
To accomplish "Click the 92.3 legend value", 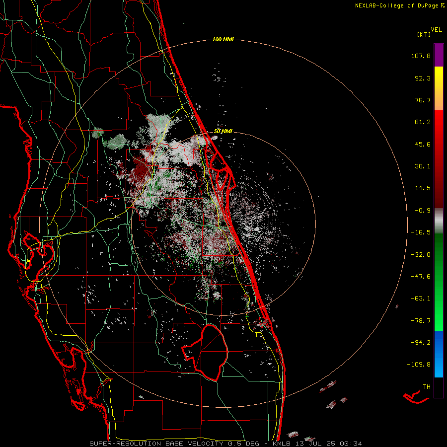I will [423, 78].
